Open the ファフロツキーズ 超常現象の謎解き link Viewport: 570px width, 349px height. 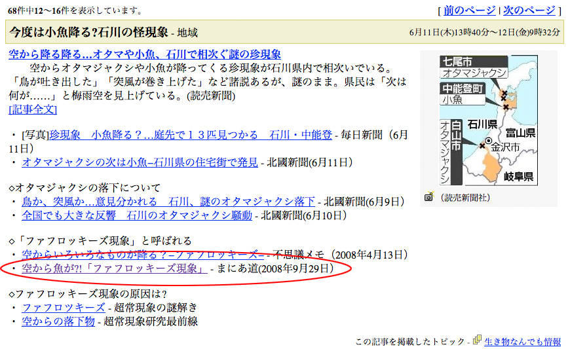pos(64,308)
